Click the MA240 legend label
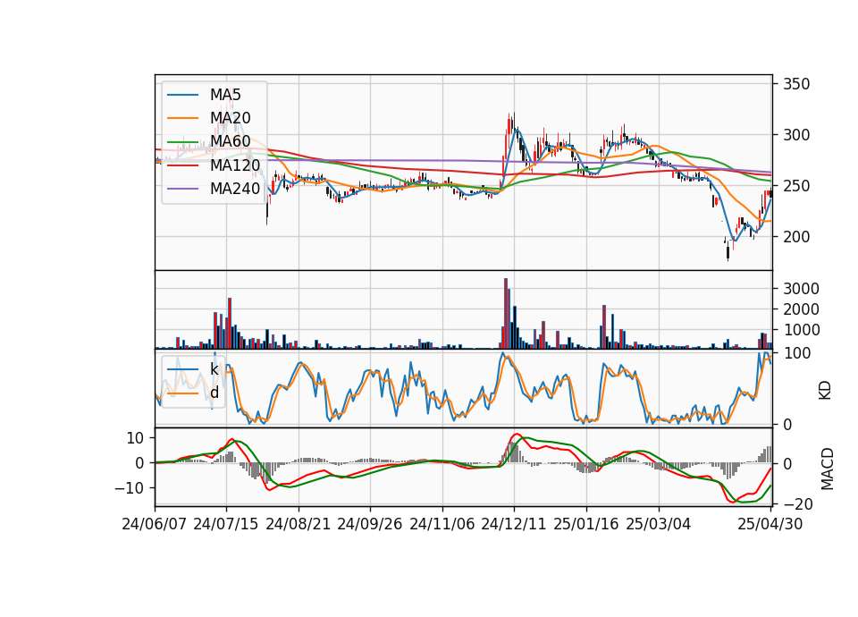The width and height of the screenshot is (858, 617). point(235,189)
